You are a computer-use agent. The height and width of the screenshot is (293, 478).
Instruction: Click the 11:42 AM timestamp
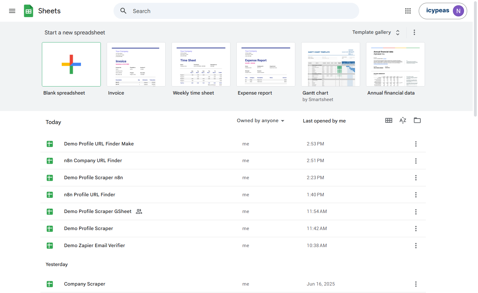pos(317,229)
